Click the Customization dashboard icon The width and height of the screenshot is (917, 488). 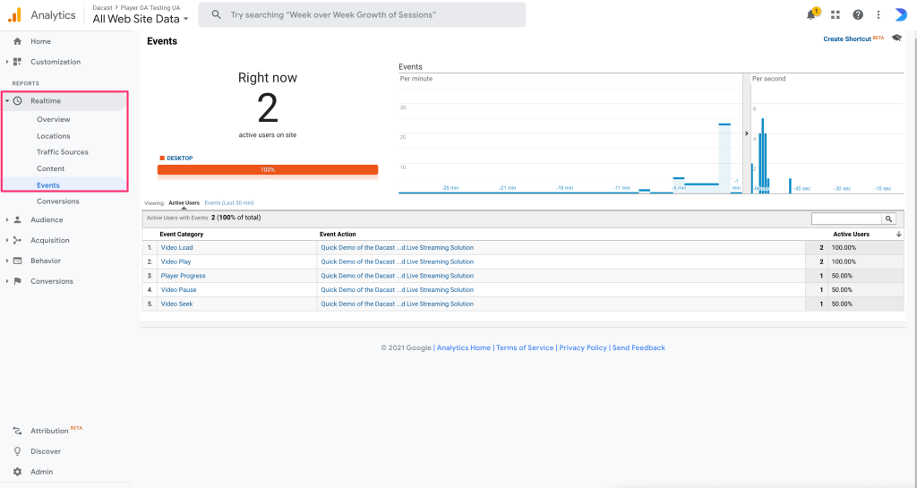click(18, 62)
